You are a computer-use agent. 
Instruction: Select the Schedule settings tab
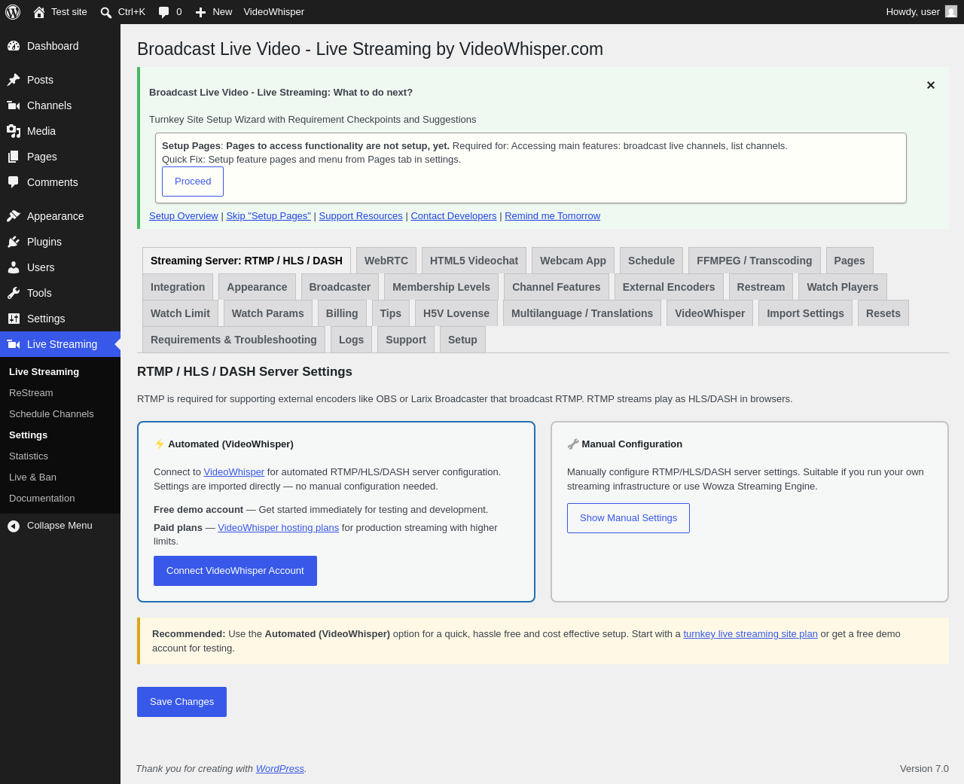point(651,261)
